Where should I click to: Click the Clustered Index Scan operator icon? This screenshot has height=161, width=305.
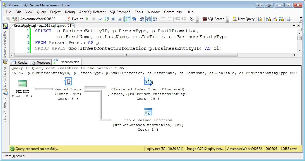pyautogui.click(x=148, y=81)
